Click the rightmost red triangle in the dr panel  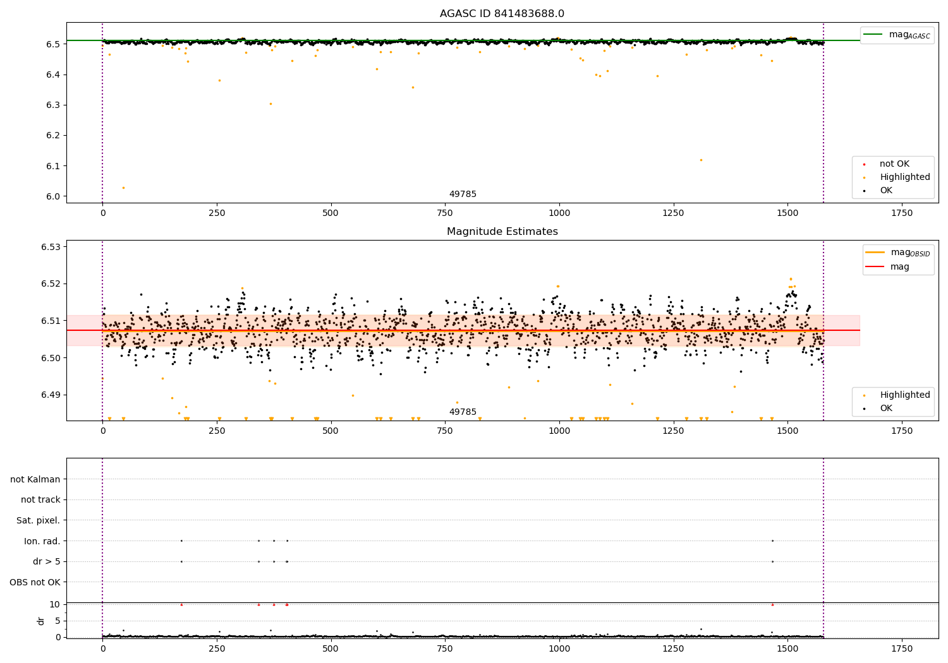pyautogui.click(x=772, y=604)
